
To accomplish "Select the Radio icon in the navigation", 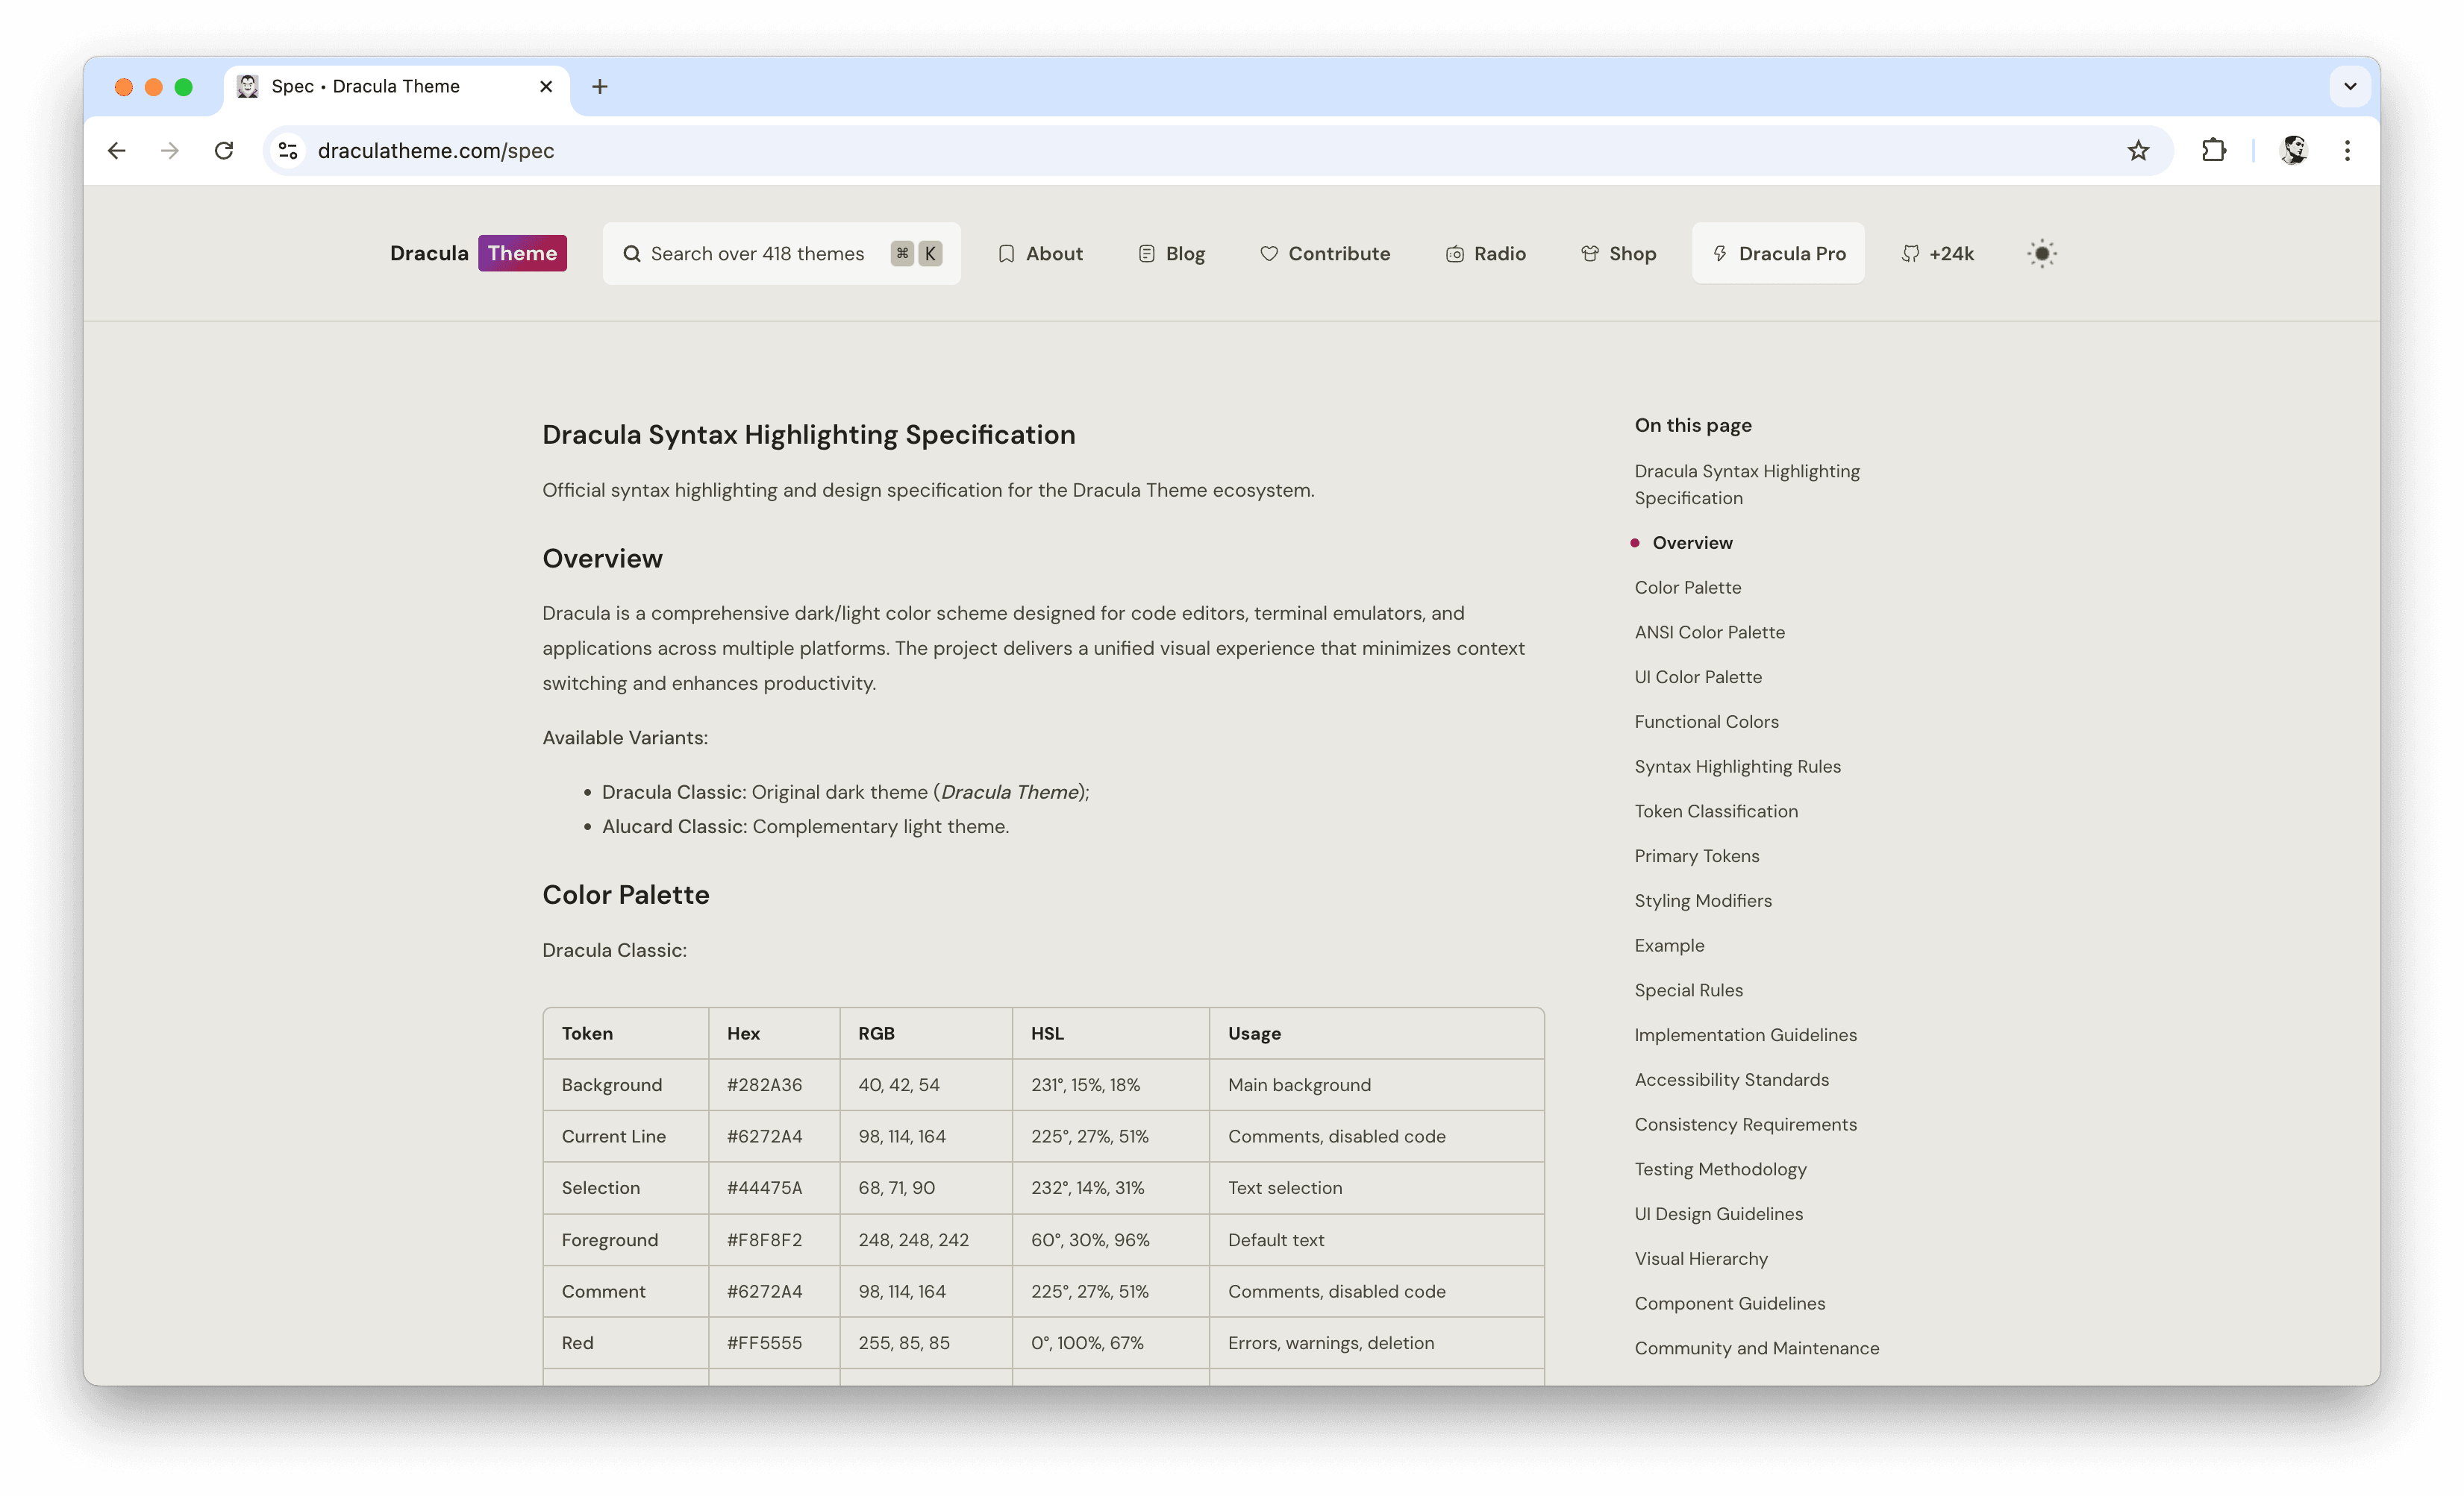I will 1455,254.
